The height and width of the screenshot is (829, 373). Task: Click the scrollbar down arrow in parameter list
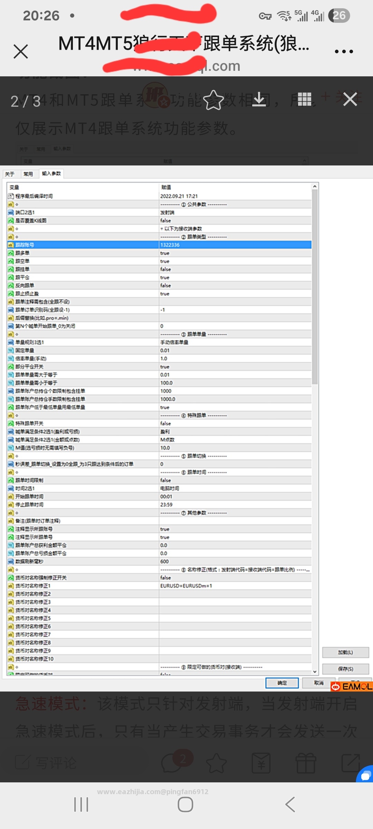click(x=315, y=671)
